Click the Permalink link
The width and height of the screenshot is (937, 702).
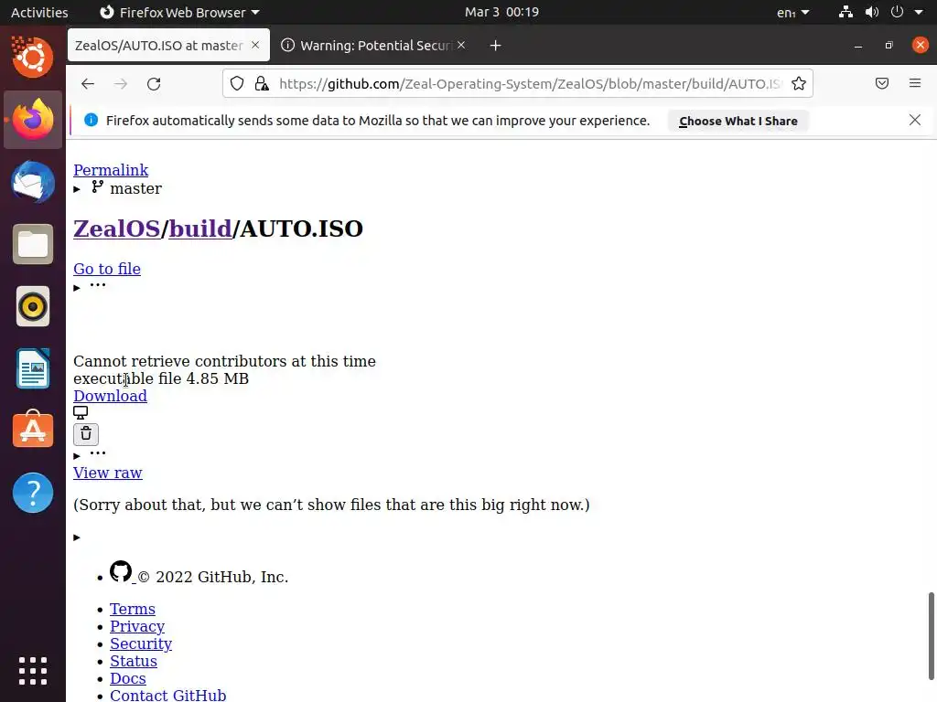tap(111, 170)
